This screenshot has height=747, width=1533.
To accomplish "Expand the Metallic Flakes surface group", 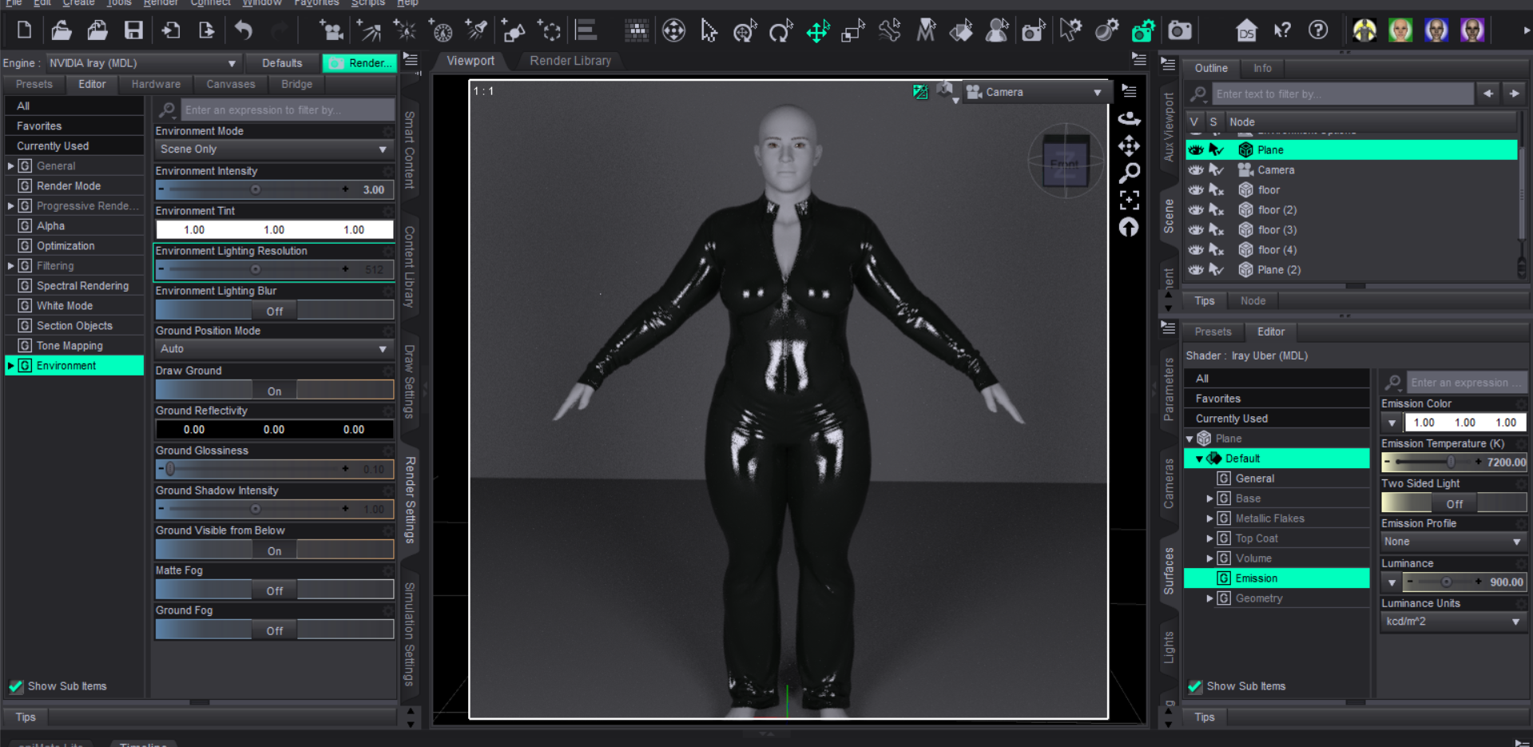I will pos(1209,519).
